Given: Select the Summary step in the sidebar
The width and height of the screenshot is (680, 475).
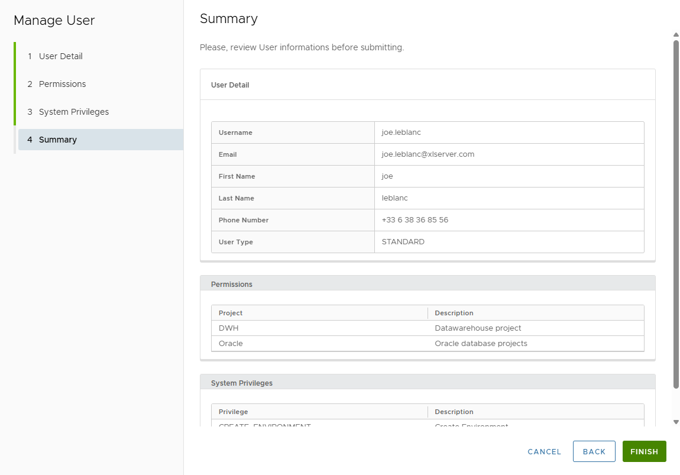Looking at the screenshot, I should (x=58, y=140).
